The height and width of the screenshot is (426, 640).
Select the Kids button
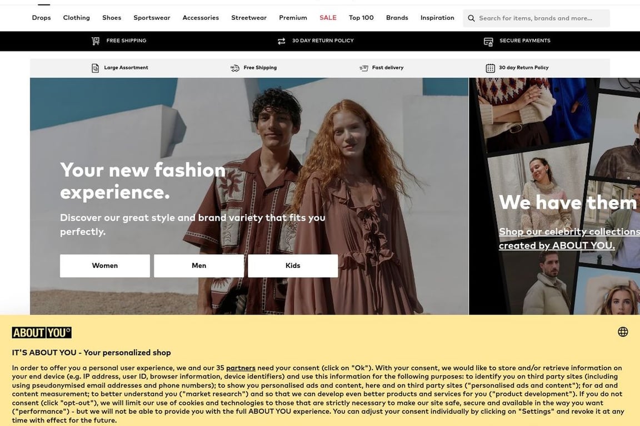coord(293,266)
